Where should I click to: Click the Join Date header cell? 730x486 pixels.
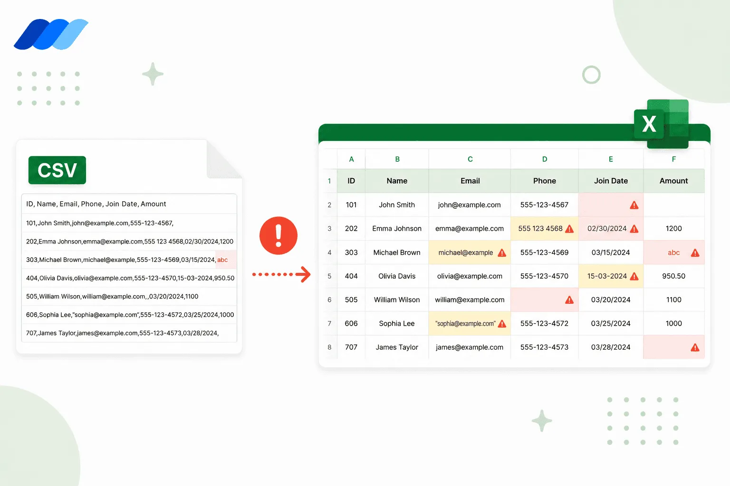click(611, 181)
